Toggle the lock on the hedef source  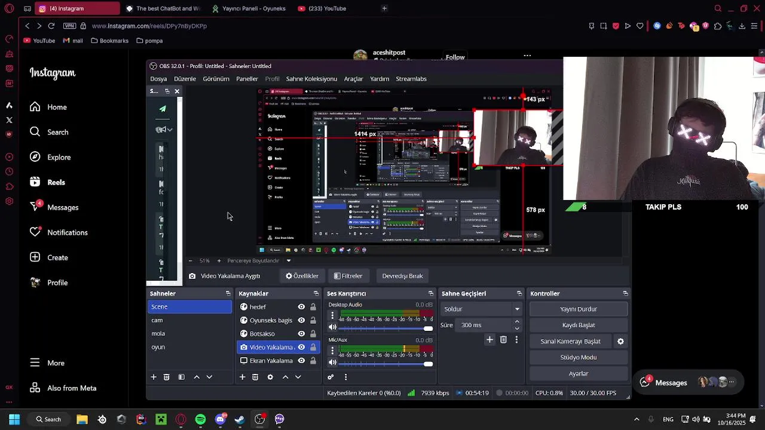[313, 307]
